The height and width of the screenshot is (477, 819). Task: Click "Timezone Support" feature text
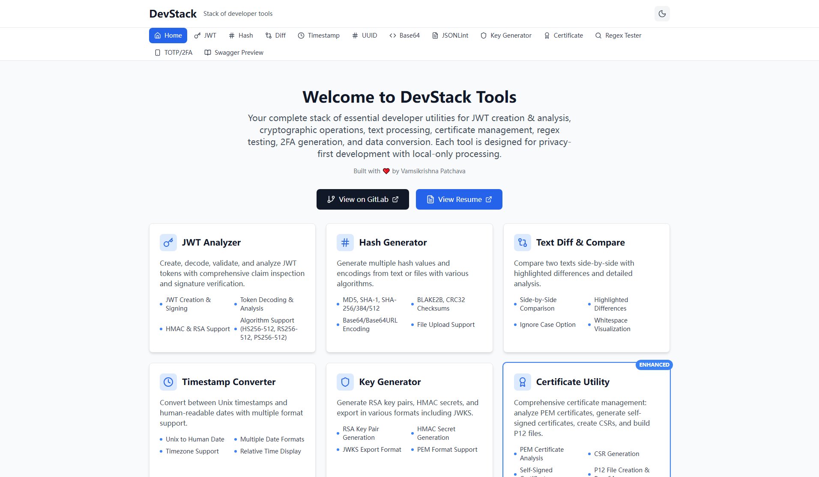192,451
